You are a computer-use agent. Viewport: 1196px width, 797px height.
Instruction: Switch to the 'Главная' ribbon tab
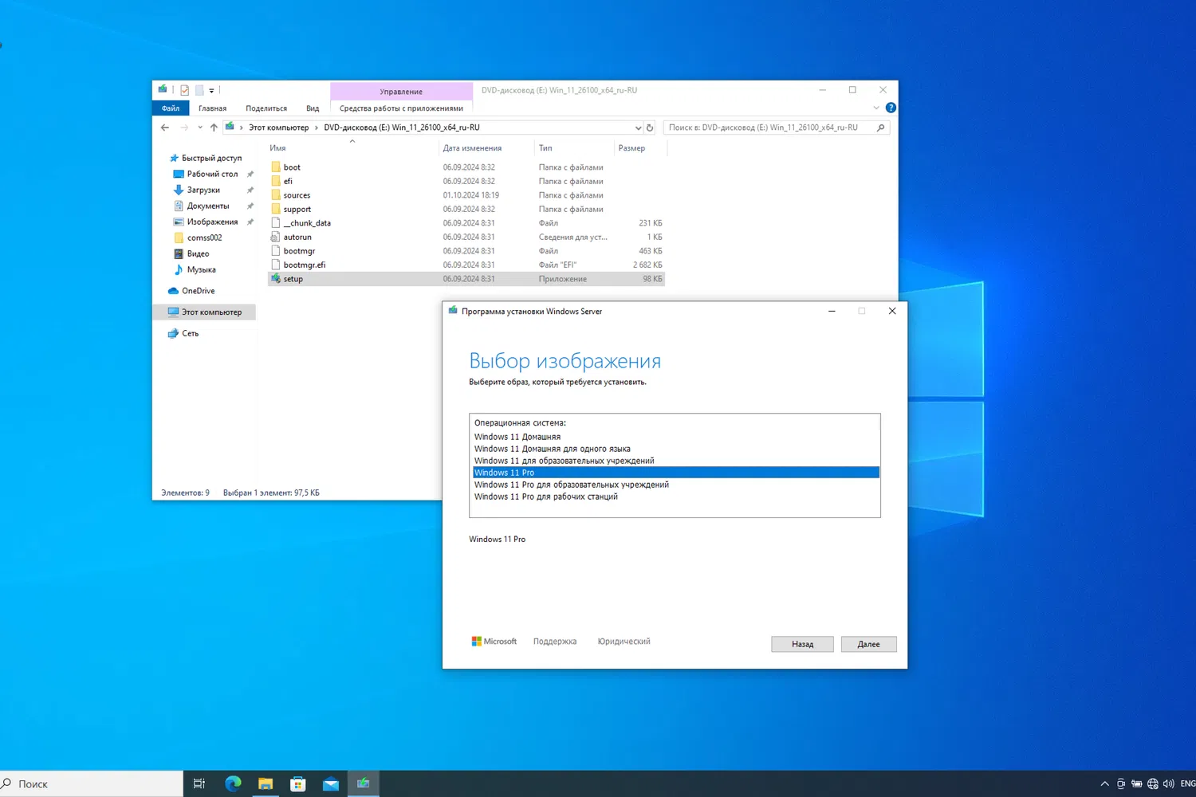click(x=213, y=108)
